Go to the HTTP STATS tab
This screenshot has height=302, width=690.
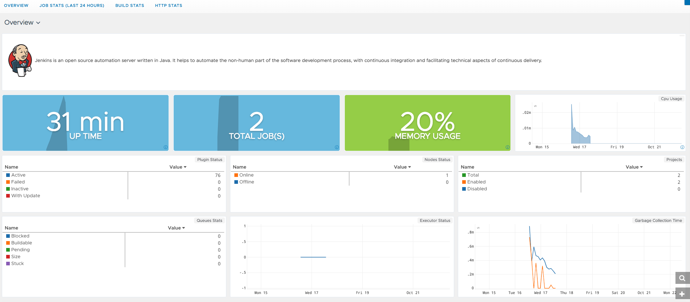169,5
